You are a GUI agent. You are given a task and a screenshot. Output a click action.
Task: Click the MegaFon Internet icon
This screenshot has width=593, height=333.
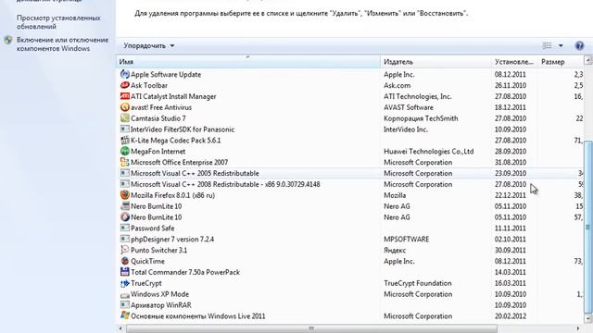pos(124,151)
